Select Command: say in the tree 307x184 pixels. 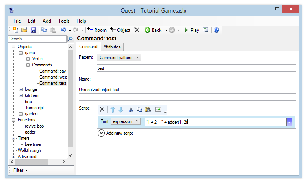[x=53, y=71]
